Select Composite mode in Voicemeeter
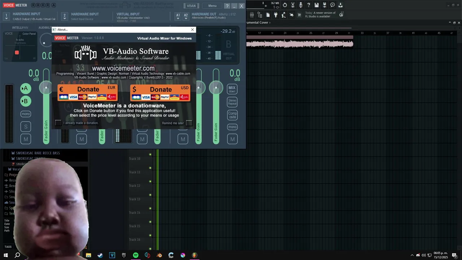This screenshot has width=462, height=260. pyautogui.click(x=232, y=115)
